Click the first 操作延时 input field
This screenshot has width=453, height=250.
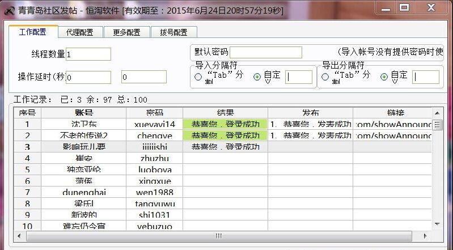coord(88,77)
